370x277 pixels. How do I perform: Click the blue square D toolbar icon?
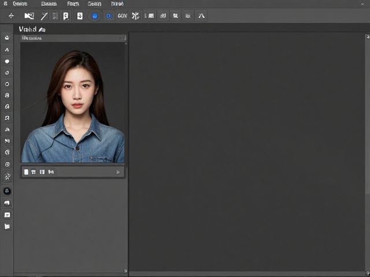[109, 16]
